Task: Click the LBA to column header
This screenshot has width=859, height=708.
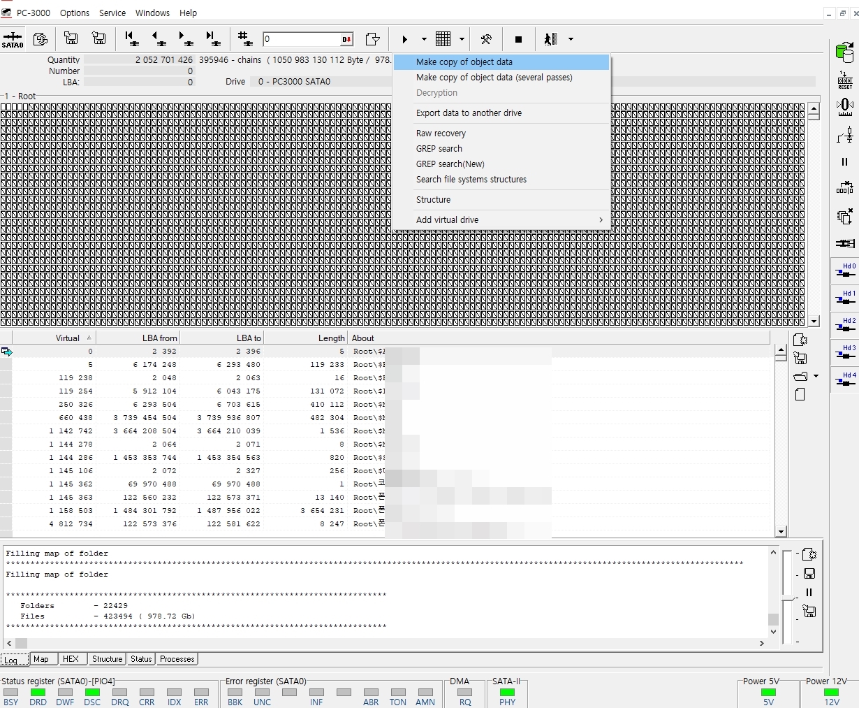Action: point(222,338)
